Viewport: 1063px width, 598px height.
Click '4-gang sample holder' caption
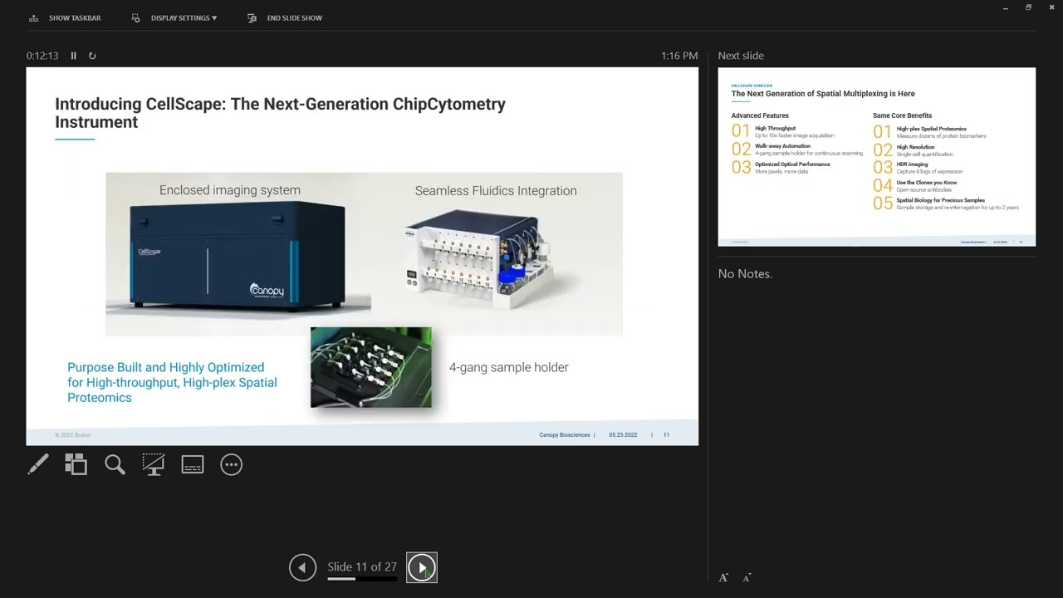(x=509, y=367)
